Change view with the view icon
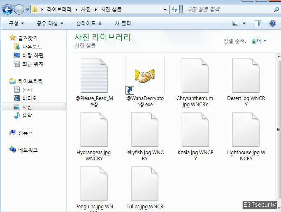The height and width of the screenshot is (212, 281). (235, 23)
